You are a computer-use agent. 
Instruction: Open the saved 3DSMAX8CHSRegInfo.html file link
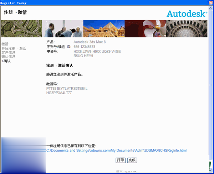coord(116,151)
